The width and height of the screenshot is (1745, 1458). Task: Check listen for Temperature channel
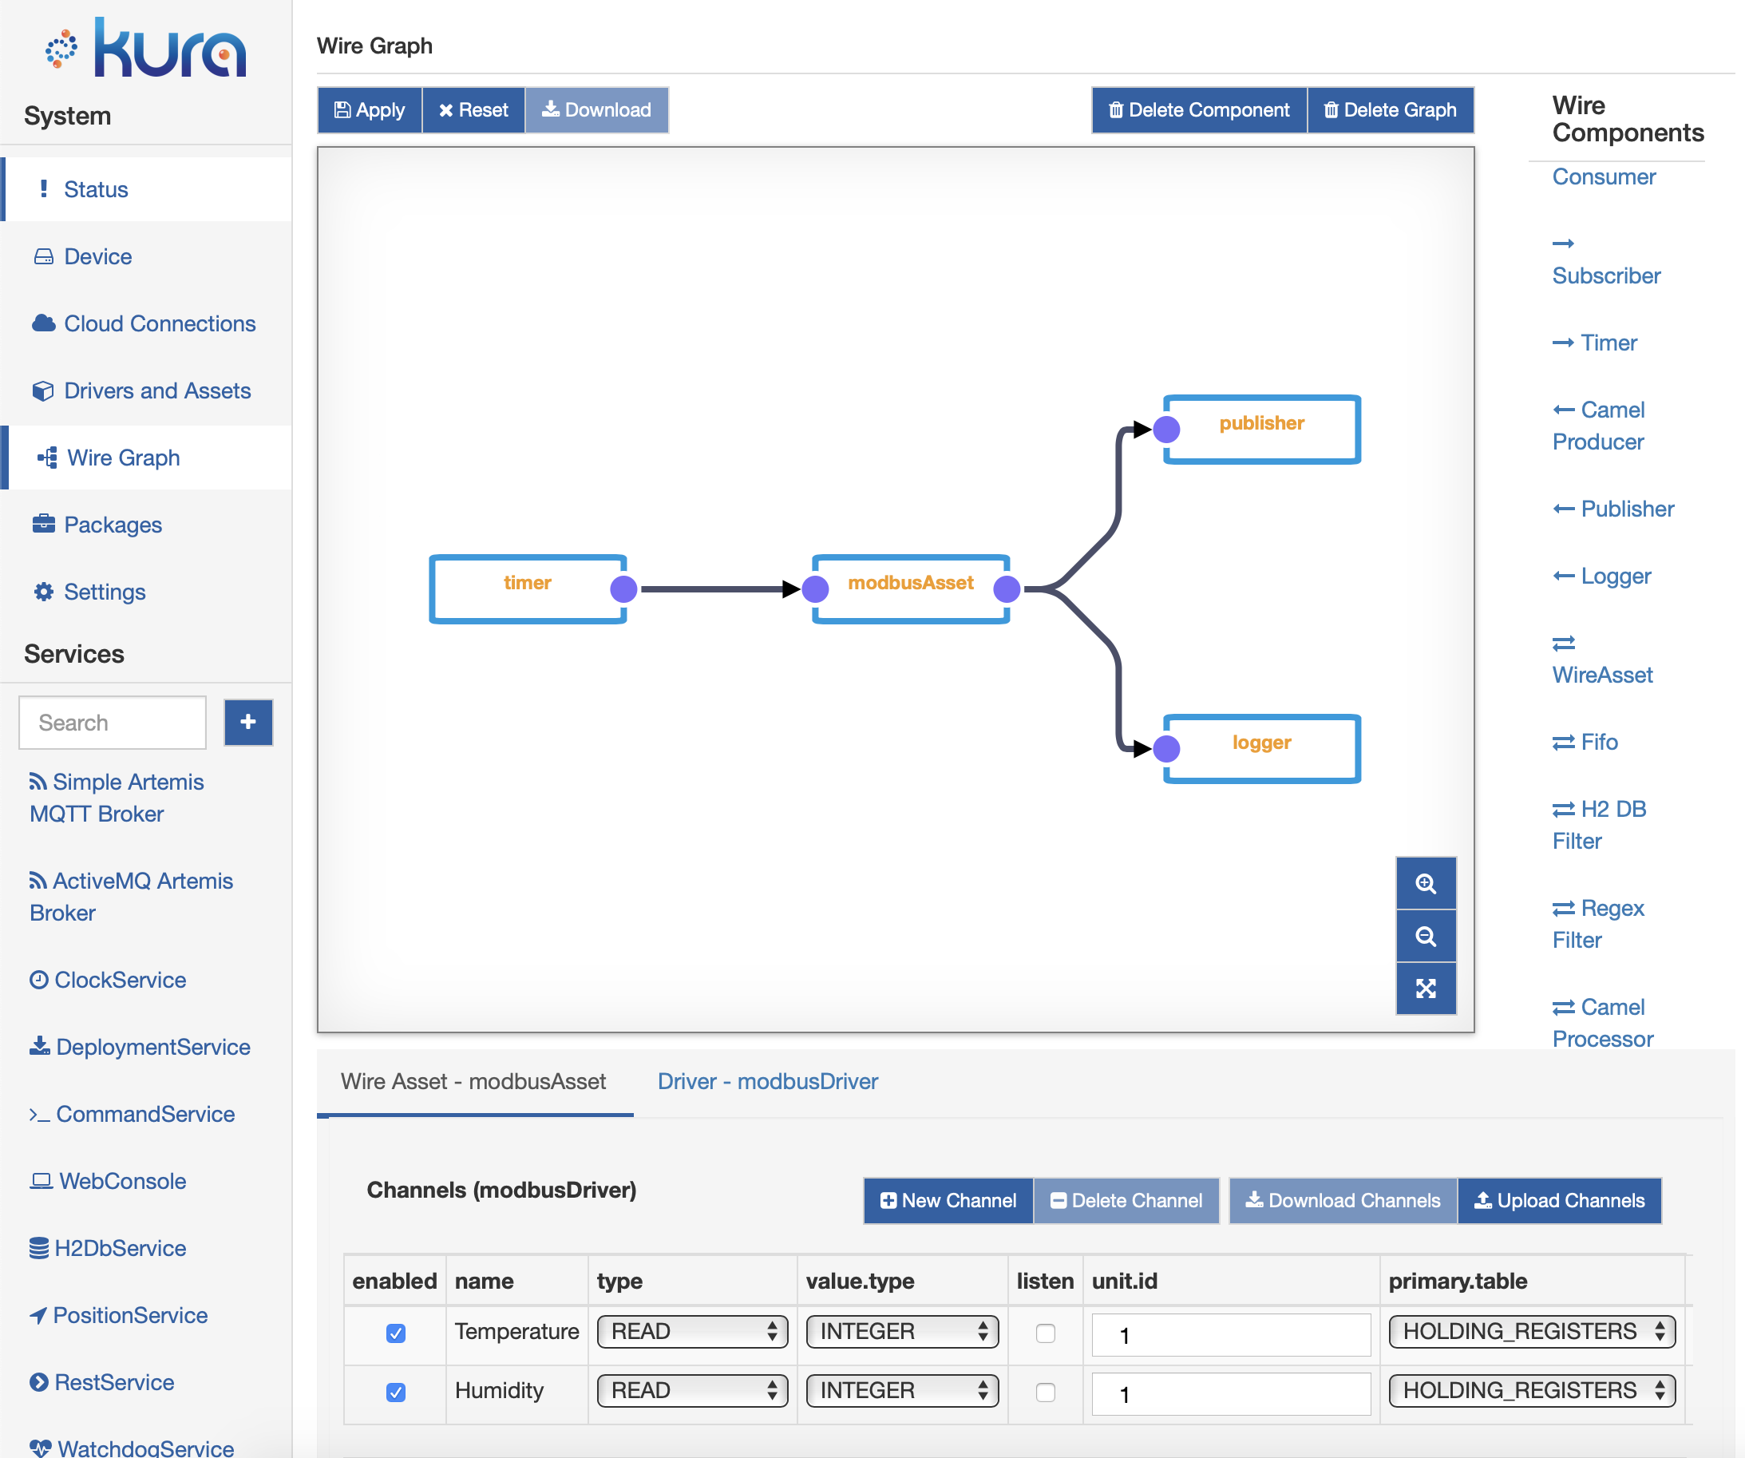tap(1046, 1333)
